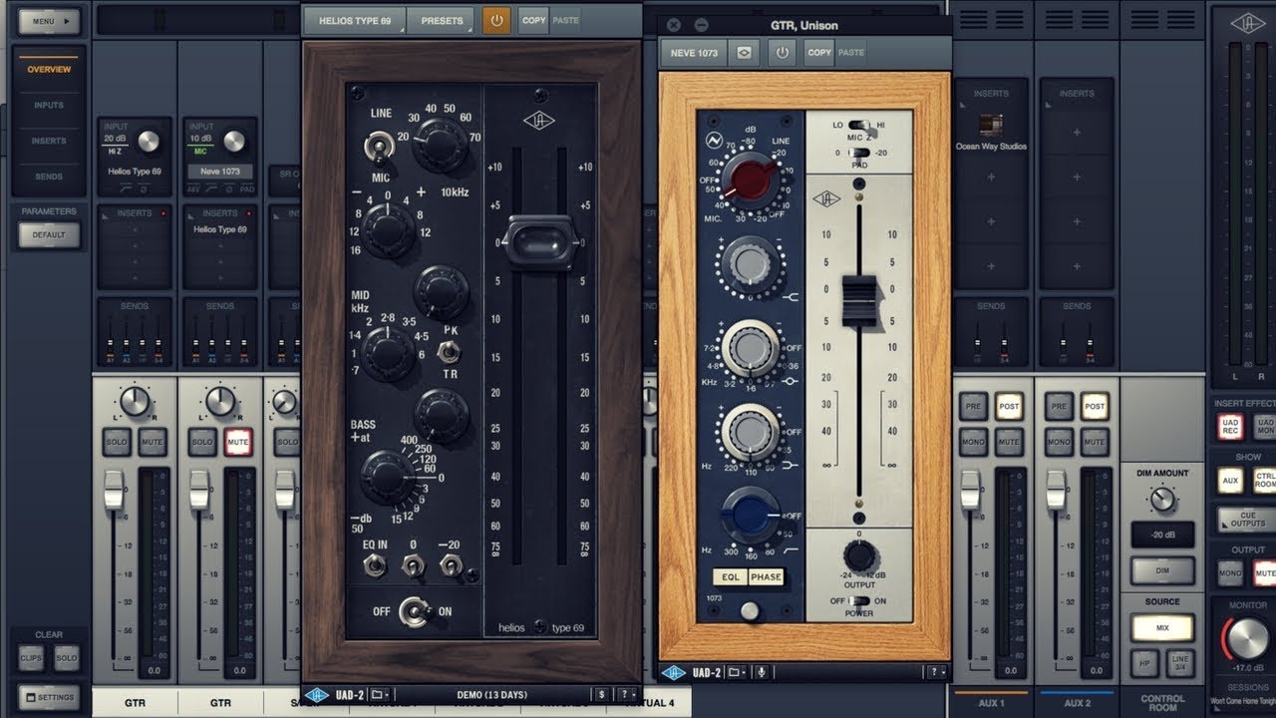
Task: Select the INPUTS view tab
Action: click(x=50, y=105)
